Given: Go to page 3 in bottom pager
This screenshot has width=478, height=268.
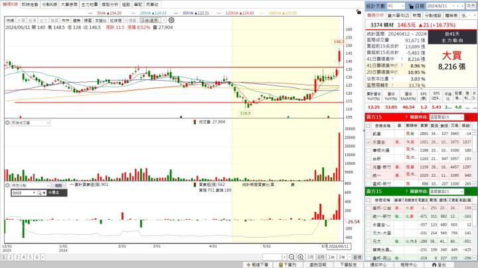Looking at the screenshot, I should pos(17,257).
